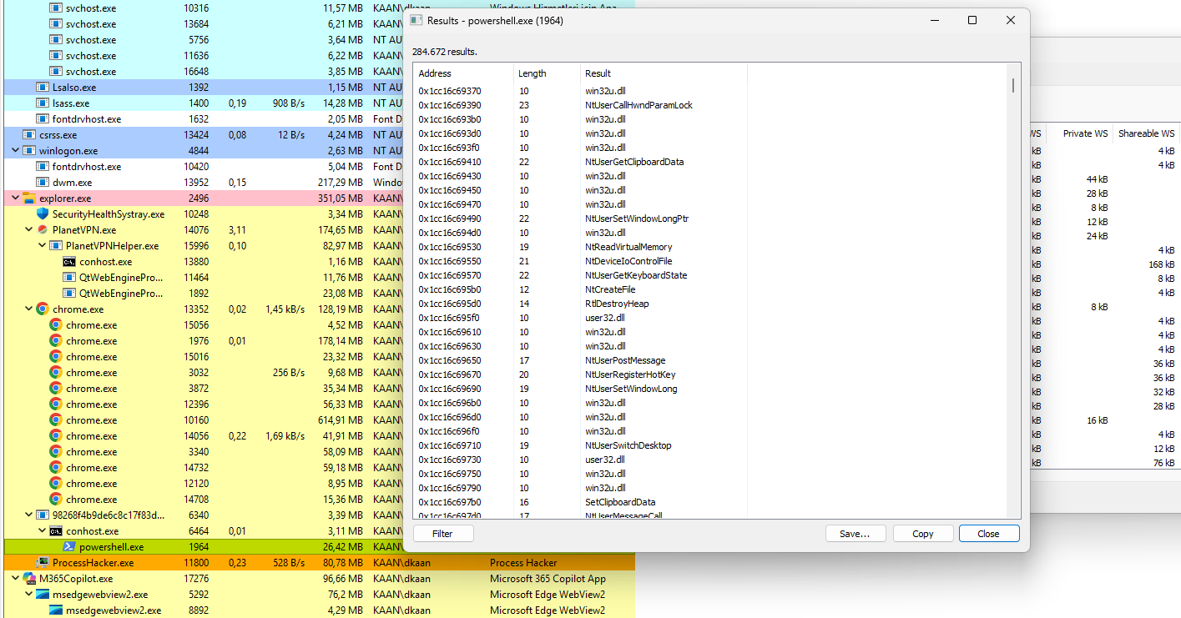Viewport: 1181px width, 618px height.
Task: Click the Chrome icon of chrome.exe PID 14708
Action: point(56,500)
